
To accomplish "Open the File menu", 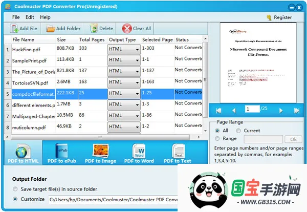I will pyautogui.click(x=16, y=17).
